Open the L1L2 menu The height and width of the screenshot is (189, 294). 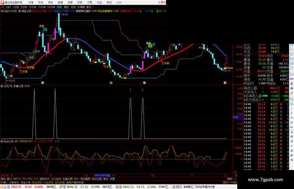pyautogui.click(x=119, y=2)
